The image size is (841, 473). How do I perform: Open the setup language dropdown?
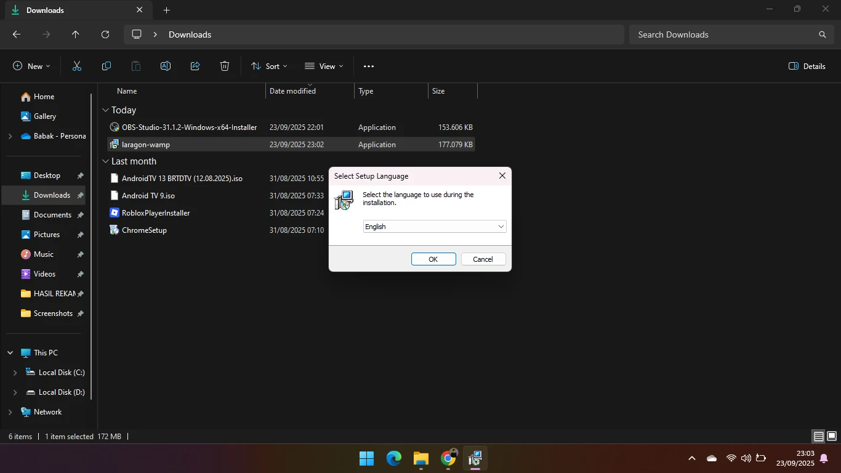tap(435, 227)
